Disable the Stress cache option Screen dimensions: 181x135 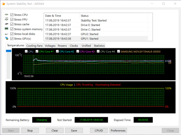tap(12, 24)
